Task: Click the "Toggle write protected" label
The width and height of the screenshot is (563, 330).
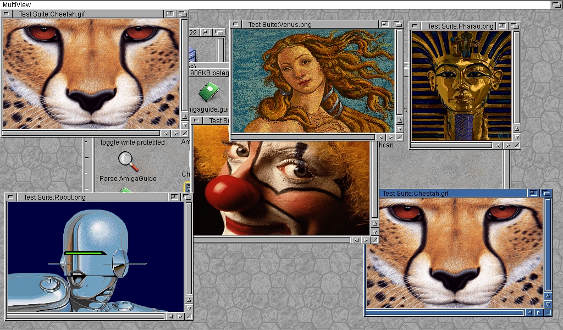Action: pyautogui.click(x=132, y=142)
